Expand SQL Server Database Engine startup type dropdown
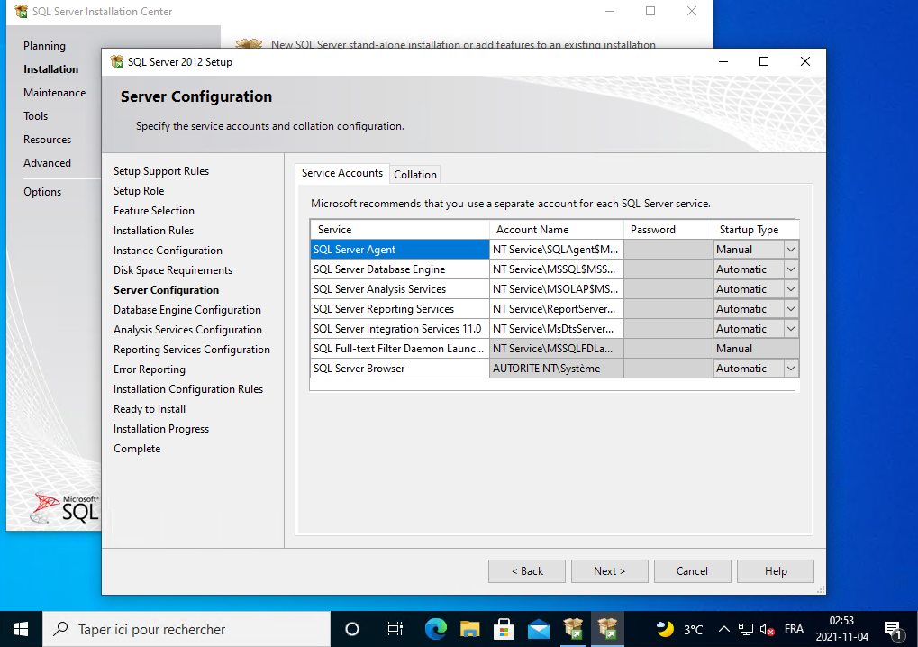 pos(790,269)
